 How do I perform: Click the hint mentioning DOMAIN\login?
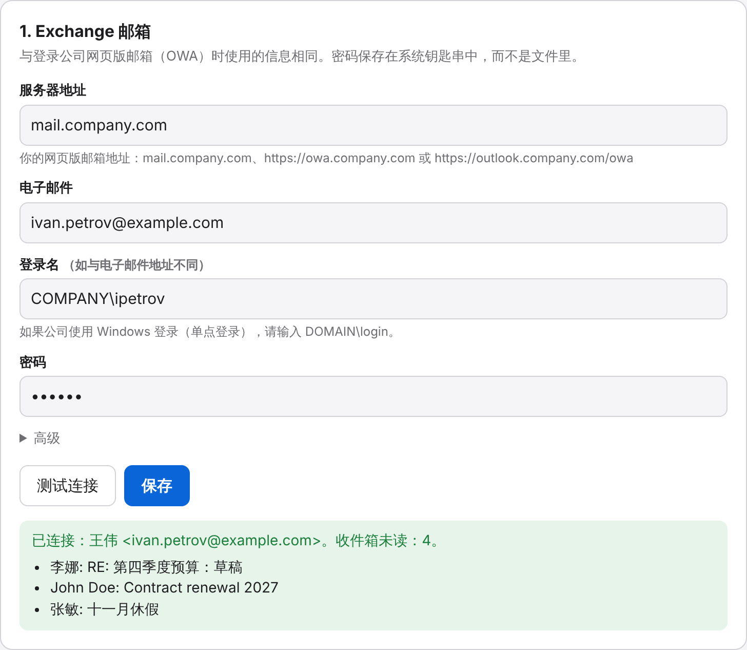207,332
